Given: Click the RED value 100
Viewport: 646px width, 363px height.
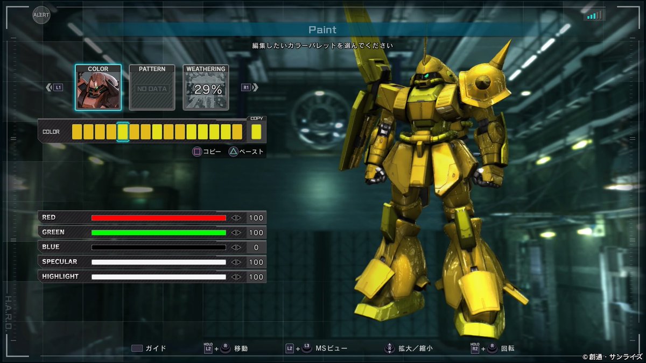Looking at the screenshot, I should click(x=256, y=218).
